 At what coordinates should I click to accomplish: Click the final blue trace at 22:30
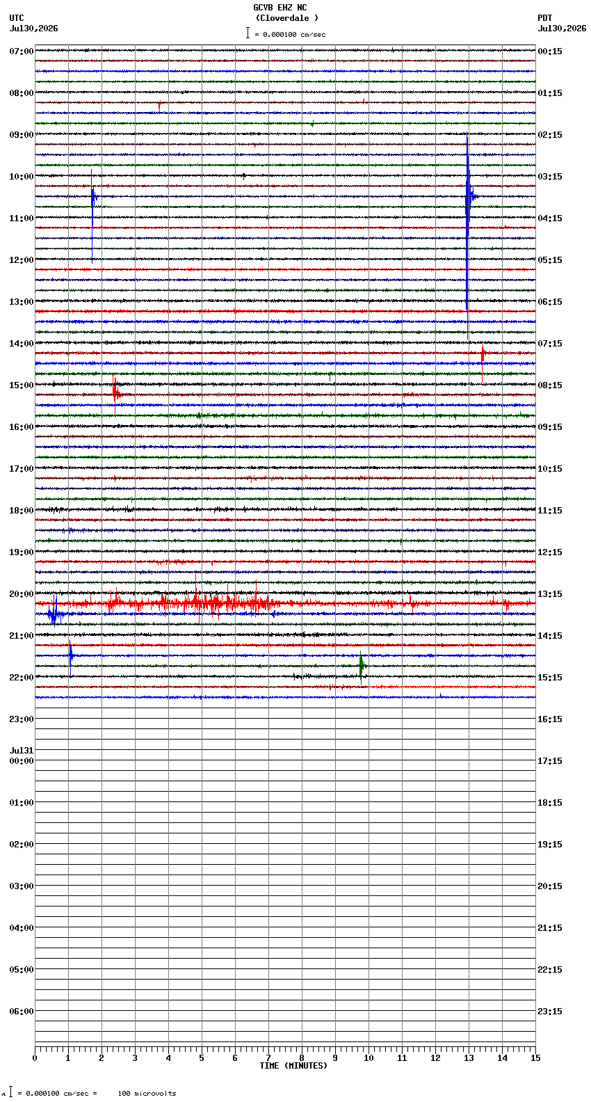coord(285,697)
